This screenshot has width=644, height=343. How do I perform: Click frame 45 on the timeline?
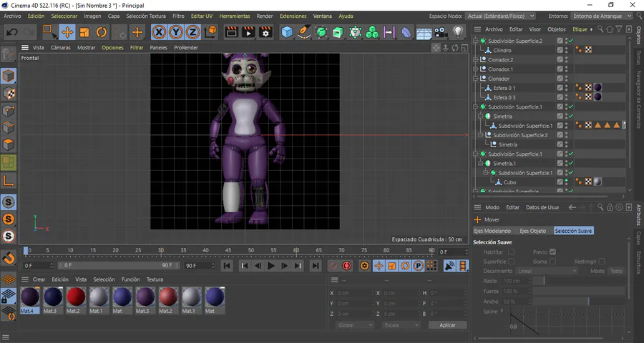228,251
